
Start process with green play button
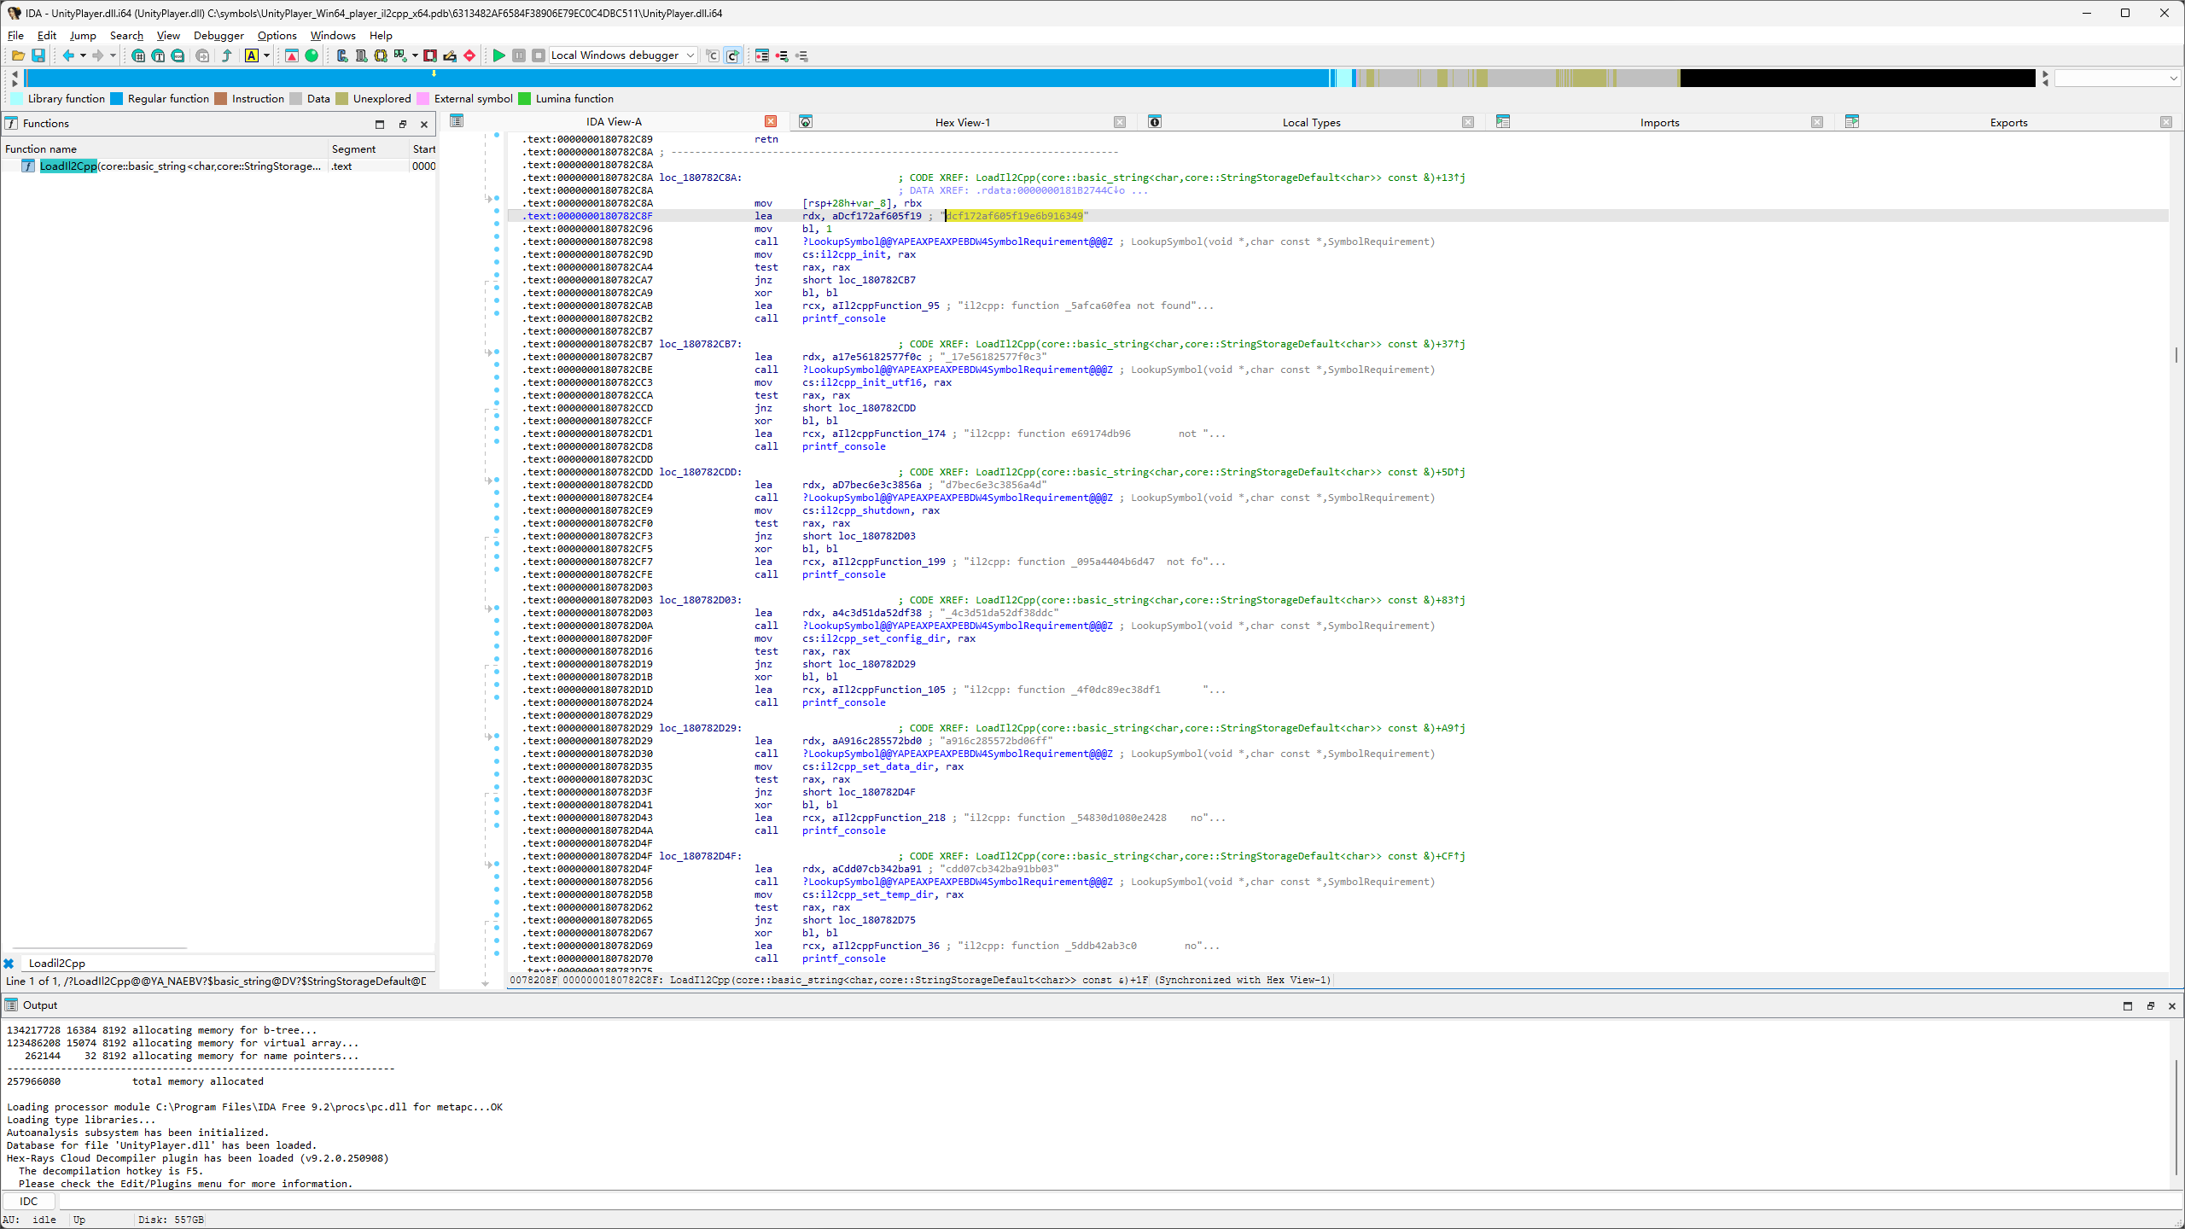coord(499,55)
